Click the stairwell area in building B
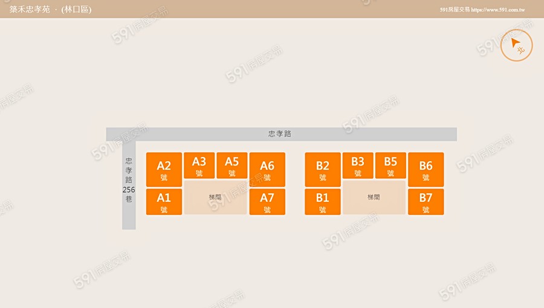Image resolution: width=544 pixels, height=308 pixels. [374, 197]
